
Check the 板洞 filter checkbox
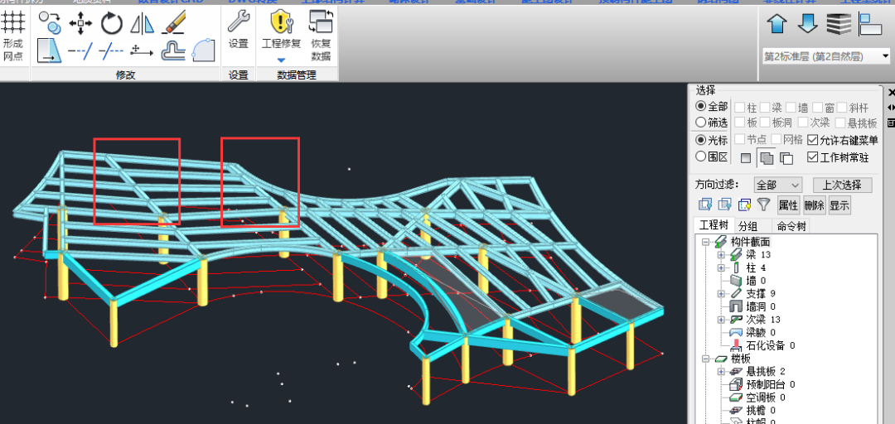click(765, 122)
